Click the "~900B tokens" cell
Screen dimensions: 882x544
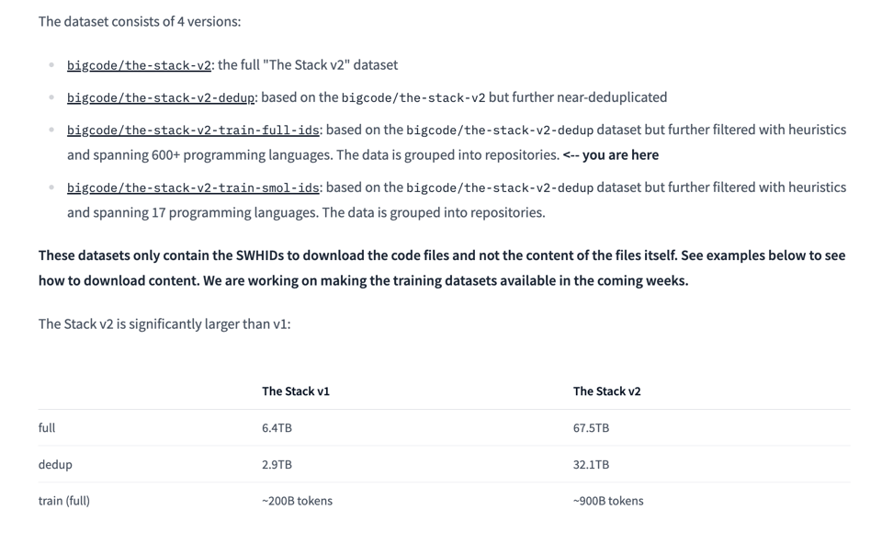click(608, 501)
